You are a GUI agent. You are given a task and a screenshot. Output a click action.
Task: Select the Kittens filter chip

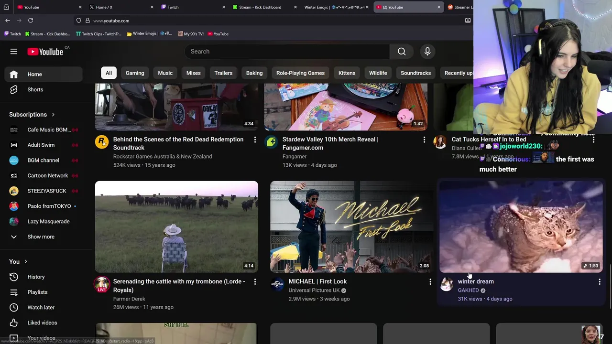click(347, 73)
